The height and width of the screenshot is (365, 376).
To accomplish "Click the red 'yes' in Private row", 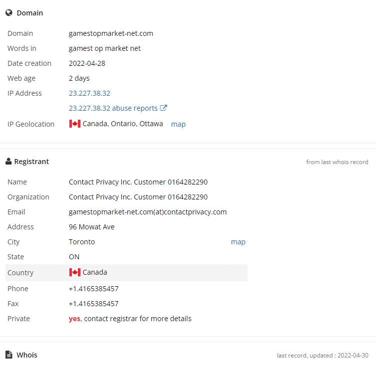I will click(x=74, y=319).
